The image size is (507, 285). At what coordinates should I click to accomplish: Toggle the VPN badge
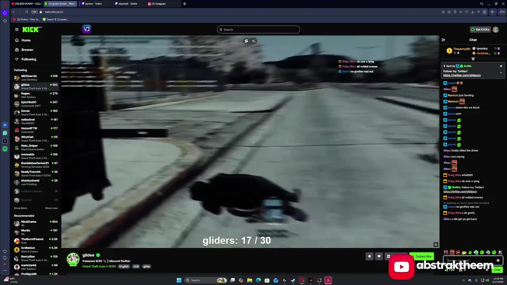[x=34, y=12]
